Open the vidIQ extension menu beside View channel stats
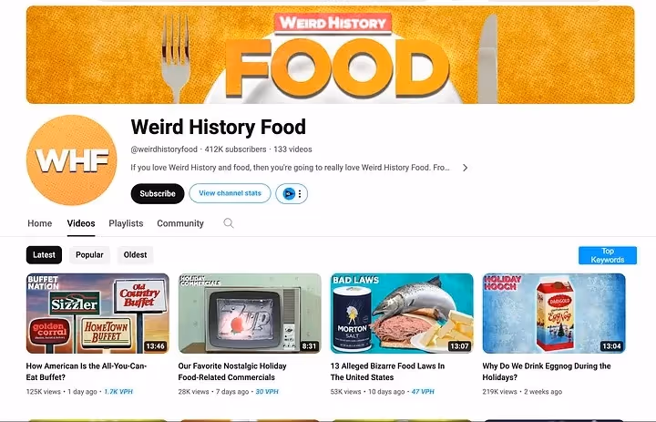656x422 pixels. 292,194
